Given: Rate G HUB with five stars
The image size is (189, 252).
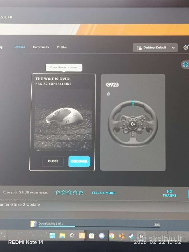Looking at the screenshot, I should [x=81, y=192].
